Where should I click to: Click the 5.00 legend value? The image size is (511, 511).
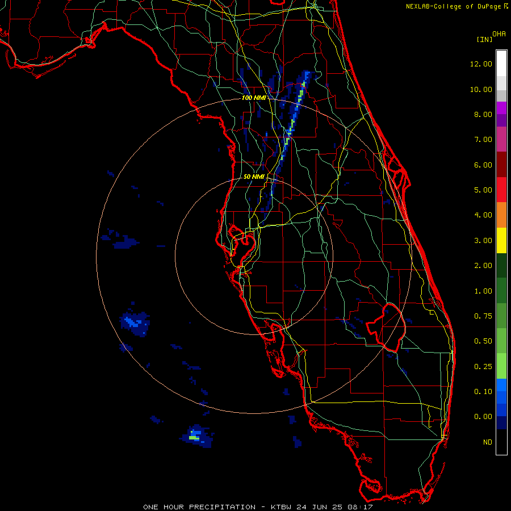(483, 190)
